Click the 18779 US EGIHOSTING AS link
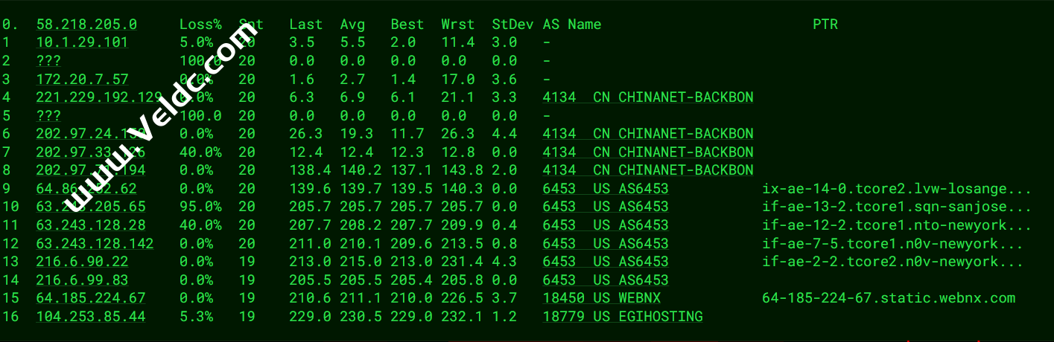 [x=622, y=317]
